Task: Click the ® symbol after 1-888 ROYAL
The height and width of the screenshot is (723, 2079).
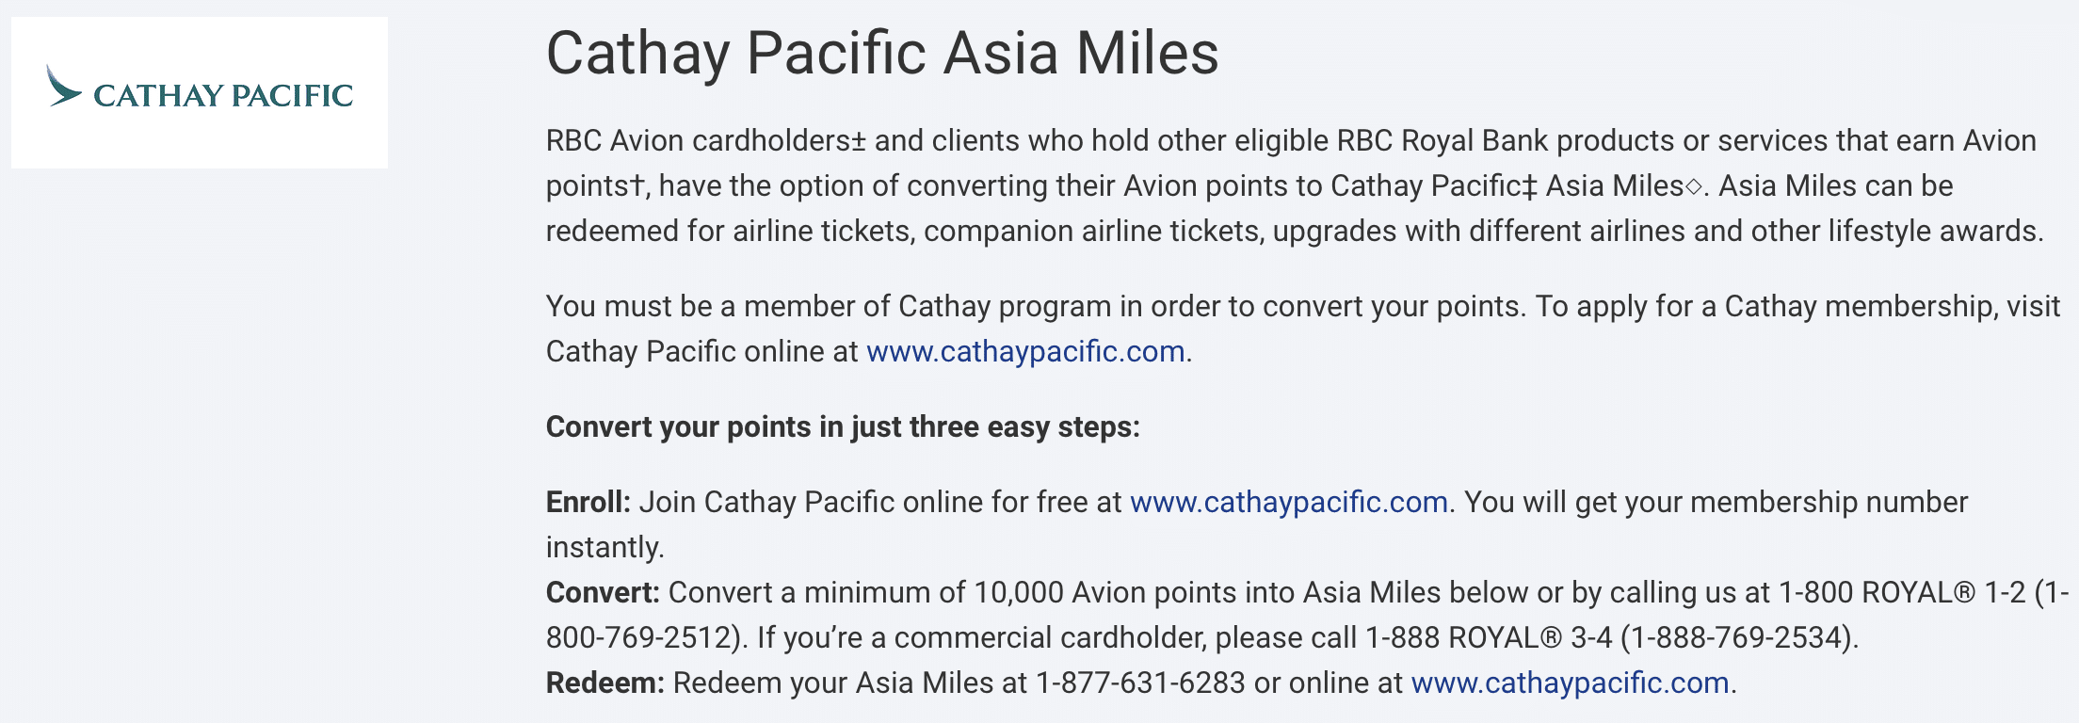Action: 1551,637
